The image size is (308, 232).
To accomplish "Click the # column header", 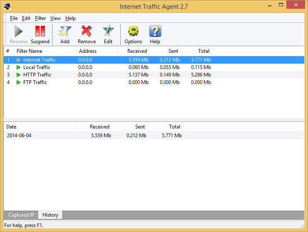I will pos(9,51).
